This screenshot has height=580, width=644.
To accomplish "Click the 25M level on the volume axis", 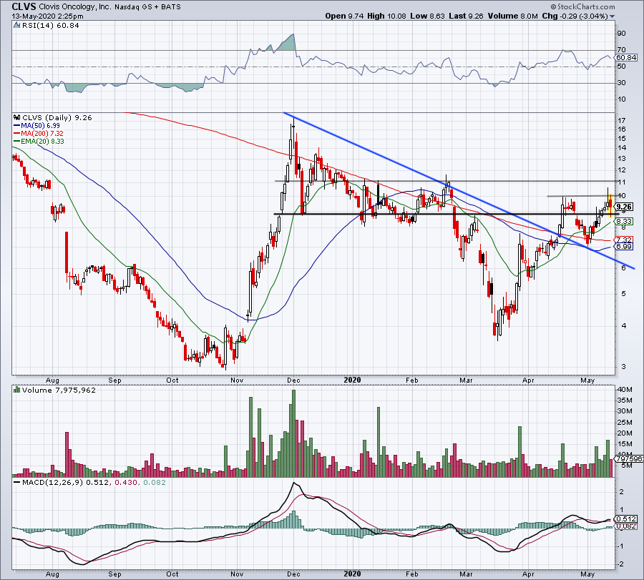I will (626, 423).
